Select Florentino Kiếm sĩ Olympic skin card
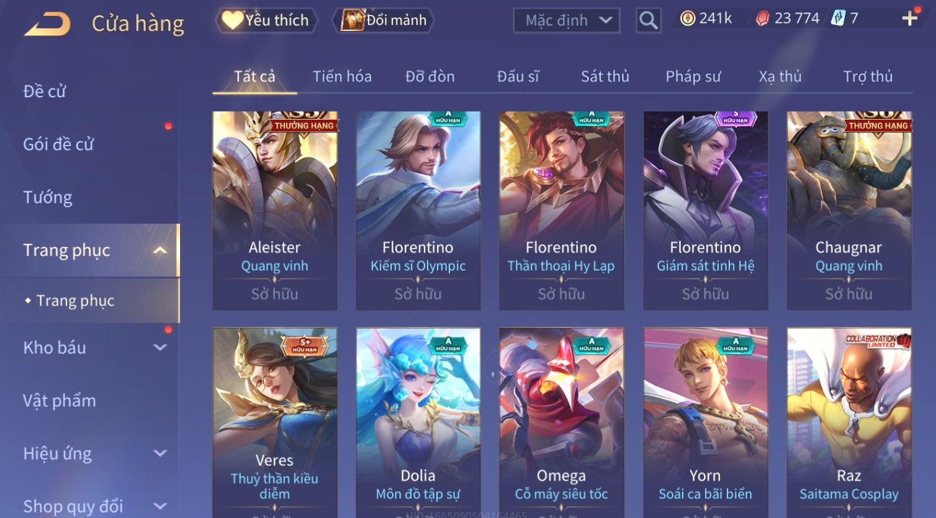 coord(418,211)
